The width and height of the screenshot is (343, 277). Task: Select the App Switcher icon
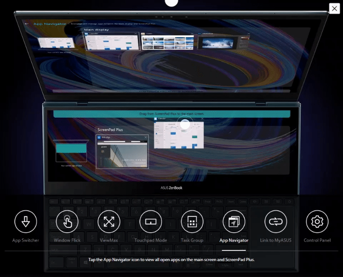tap(26, 221)
